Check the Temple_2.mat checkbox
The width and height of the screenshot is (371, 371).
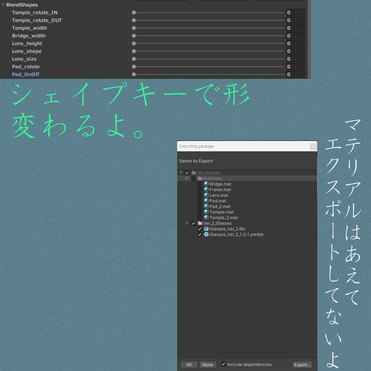200,218
